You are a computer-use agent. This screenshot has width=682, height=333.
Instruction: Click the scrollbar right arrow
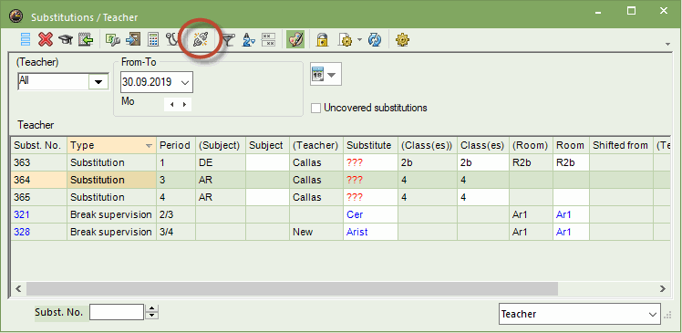tap(663, 288)
